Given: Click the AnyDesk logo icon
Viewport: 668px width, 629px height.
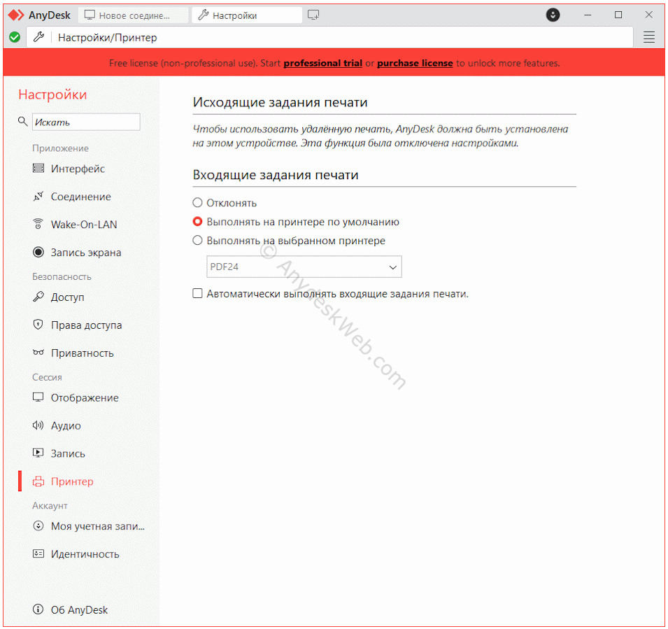Looking at the screenshot, I should coord(16,15).
